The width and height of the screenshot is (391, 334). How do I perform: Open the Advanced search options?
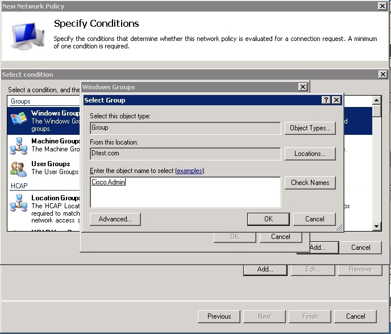[x=115, y=219]
